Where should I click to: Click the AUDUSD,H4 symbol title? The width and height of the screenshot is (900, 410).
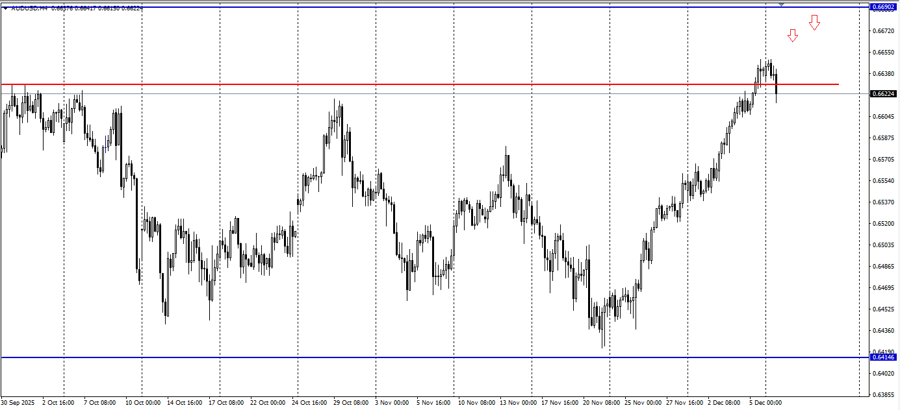[x=29, y=8]
